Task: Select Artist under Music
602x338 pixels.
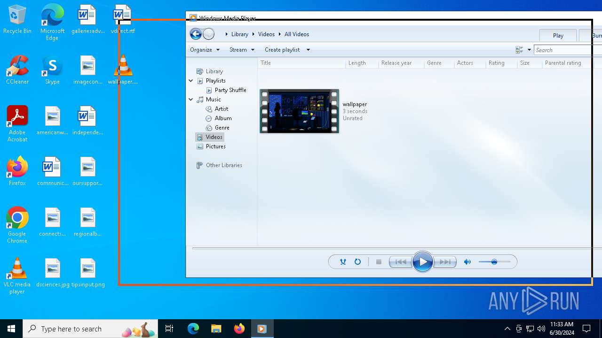Action: coord(221,109)
